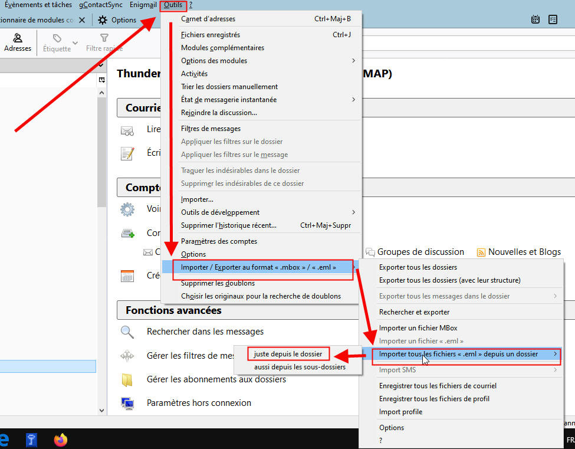Viewport: 575px width, 449px height.
Task: Open Options in the ImportExportTools submenu
Action: [461, 428]
